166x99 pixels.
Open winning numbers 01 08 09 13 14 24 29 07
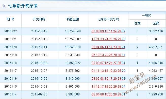[x=108, y=31]
